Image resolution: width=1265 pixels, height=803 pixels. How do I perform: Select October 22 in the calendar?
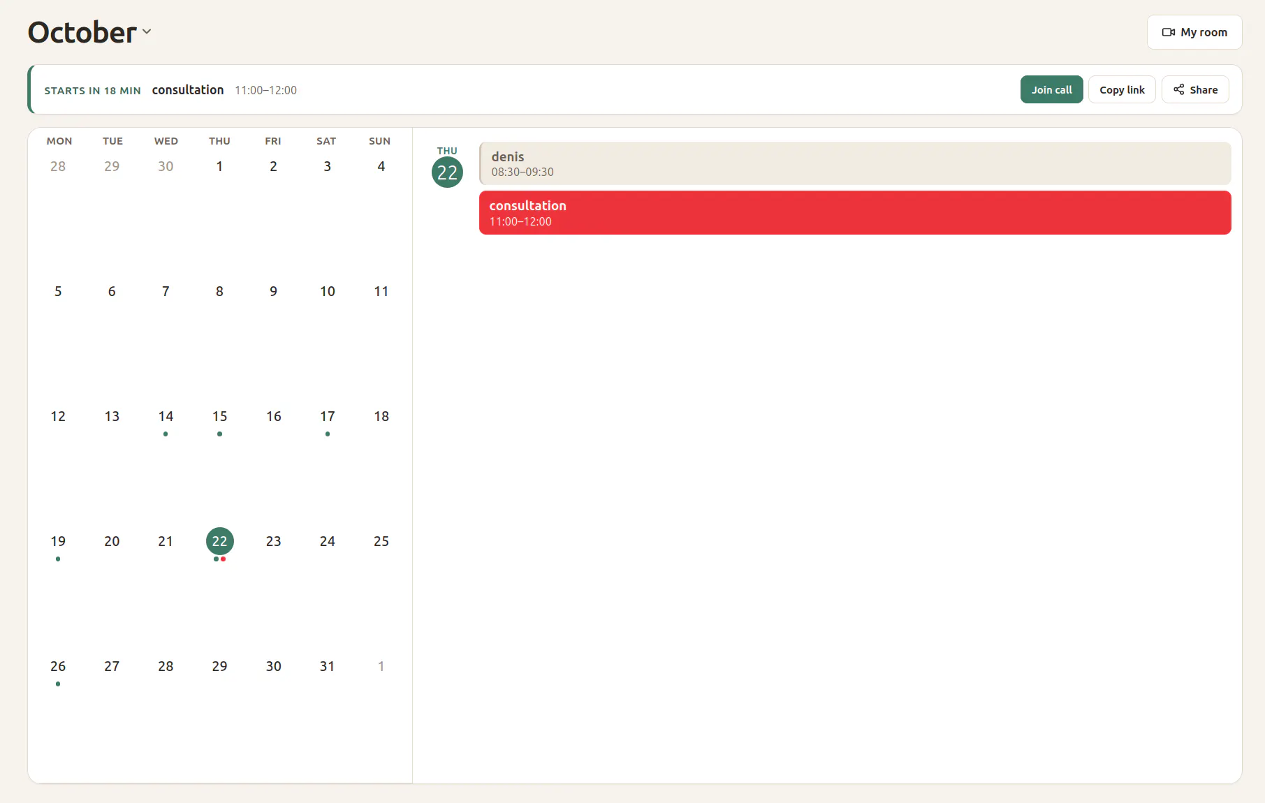pos(219,541)
